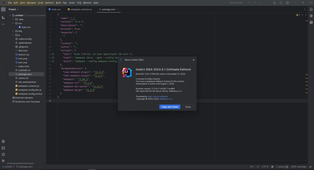Open IDE settings gear icon

[x=287, y=3]
